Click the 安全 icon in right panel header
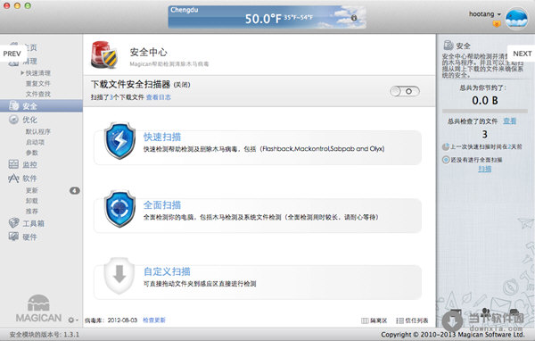 point(448,46)
